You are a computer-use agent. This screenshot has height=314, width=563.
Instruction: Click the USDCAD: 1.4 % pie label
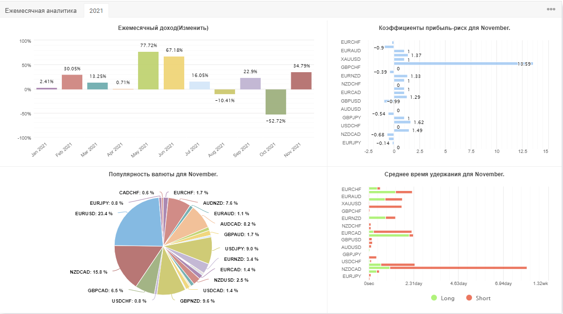coord(220,291)
